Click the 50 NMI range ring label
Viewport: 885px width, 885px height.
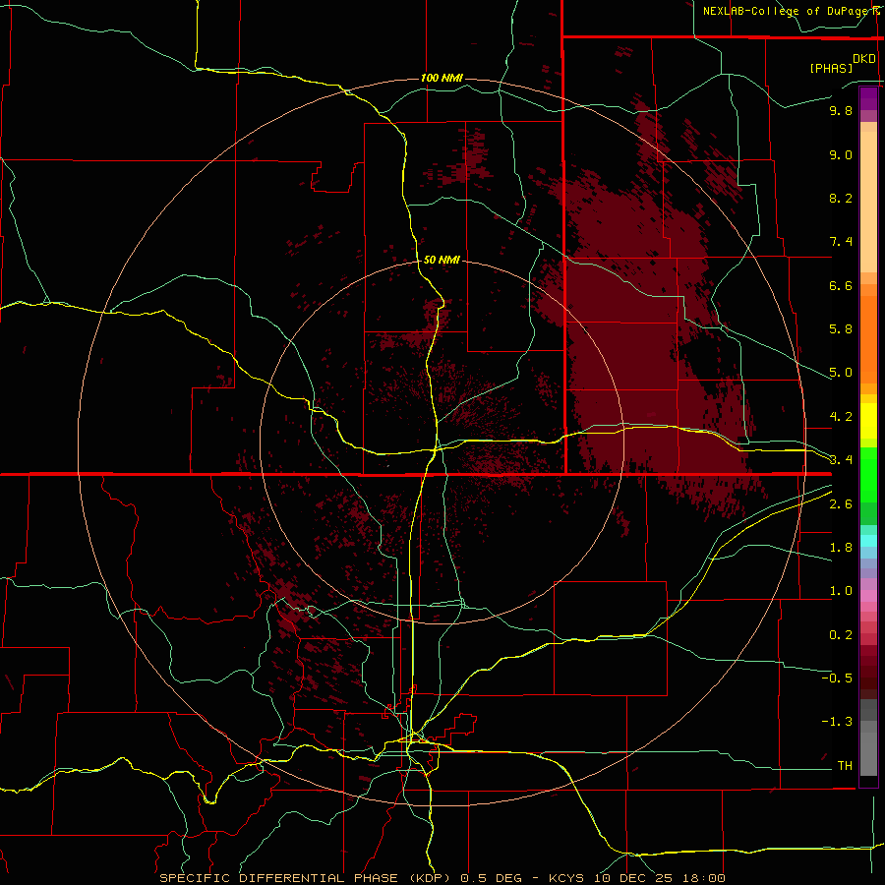point(442,261)
